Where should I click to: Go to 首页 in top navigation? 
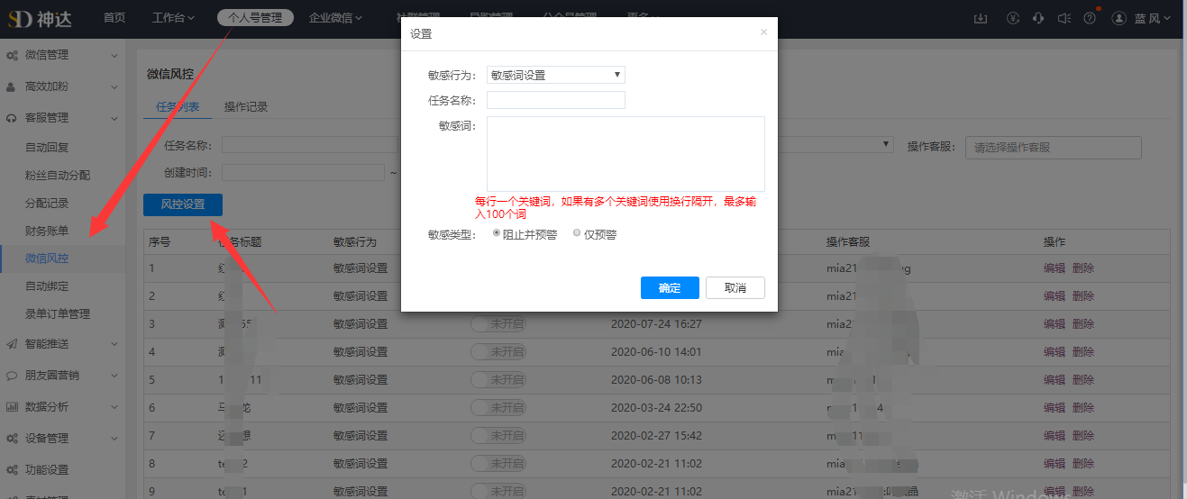114,17
